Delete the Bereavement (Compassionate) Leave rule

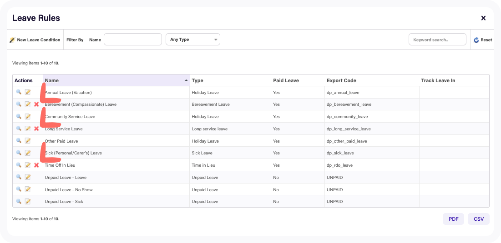(x=36, y=104)
